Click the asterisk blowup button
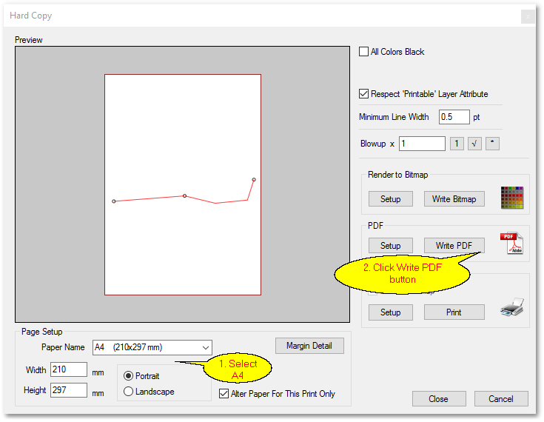This screenshot has width=544, height=422. click(x=492, y=144)
